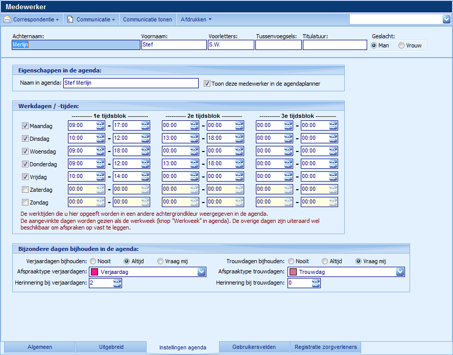This screenshot has height=355, width=453.
Task: Expand the top-right toolbar combo box arrow
Action: (x=446, y=19)
